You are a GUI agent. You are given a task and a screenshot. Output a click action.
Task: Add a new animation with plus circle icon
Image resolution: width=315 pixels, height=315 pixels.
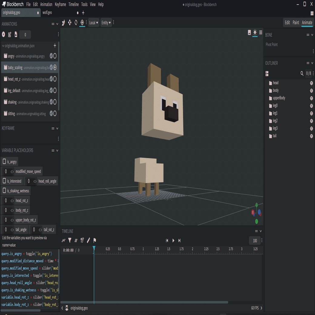coord(4,35)
